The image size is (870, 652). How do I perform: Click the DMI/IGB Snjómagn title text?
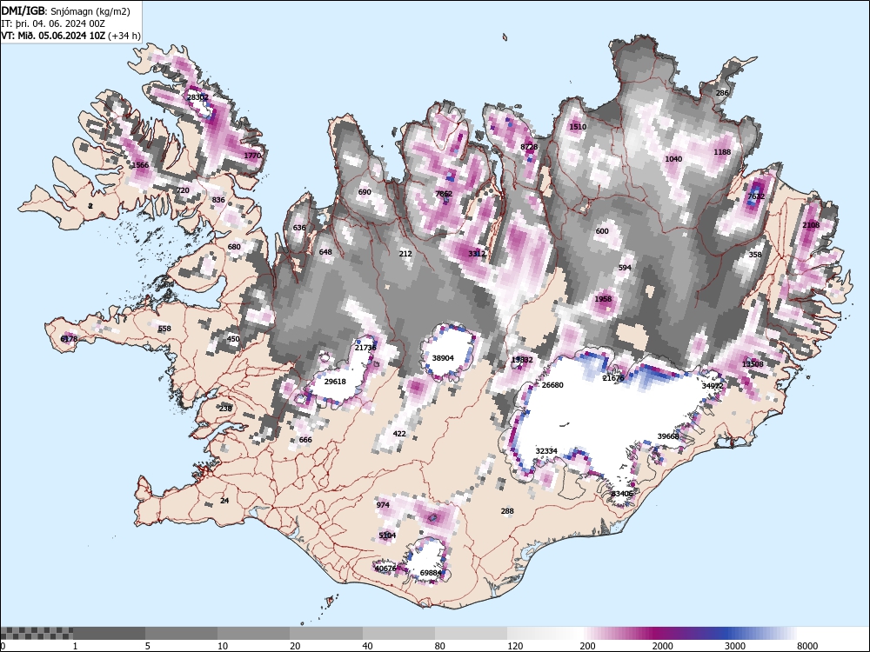pyautogui.click(x=66, y=11)
